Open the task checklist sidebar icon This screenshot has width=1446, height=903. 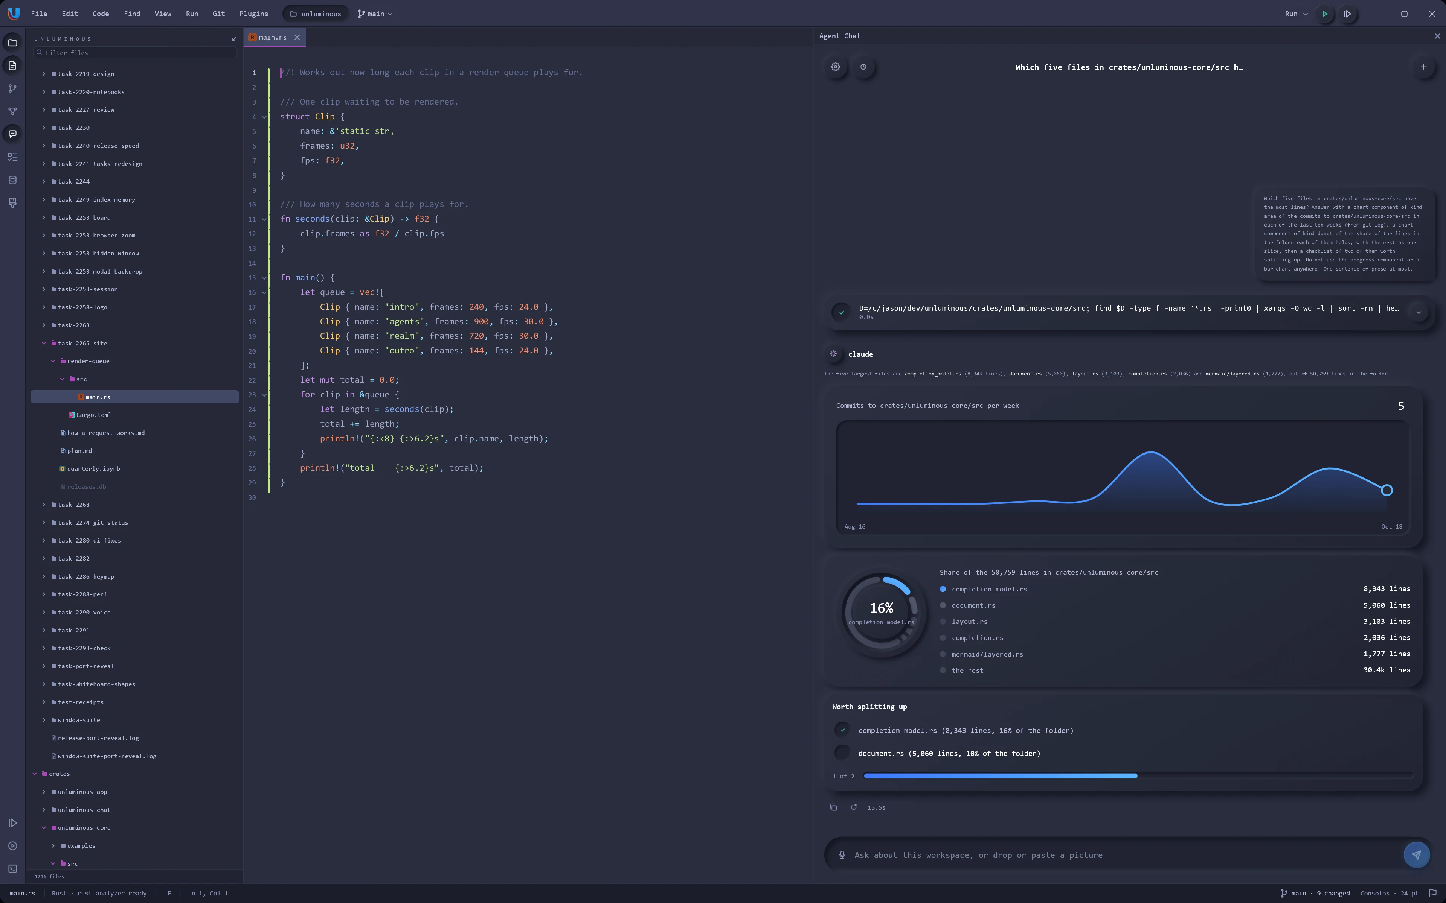click(x=12, y=157)
